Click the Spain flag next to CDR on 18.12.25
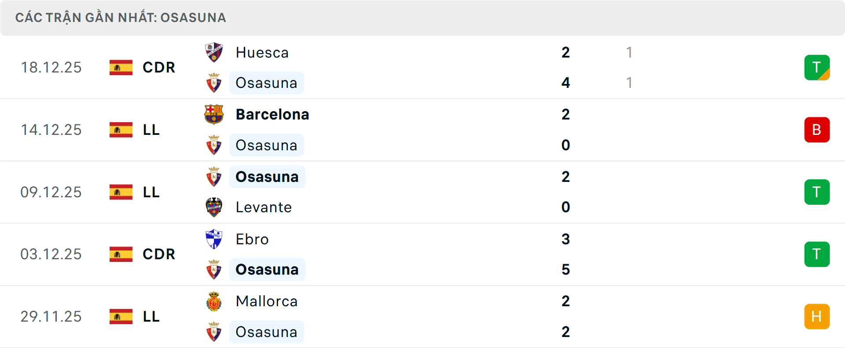 coord(120,67)
